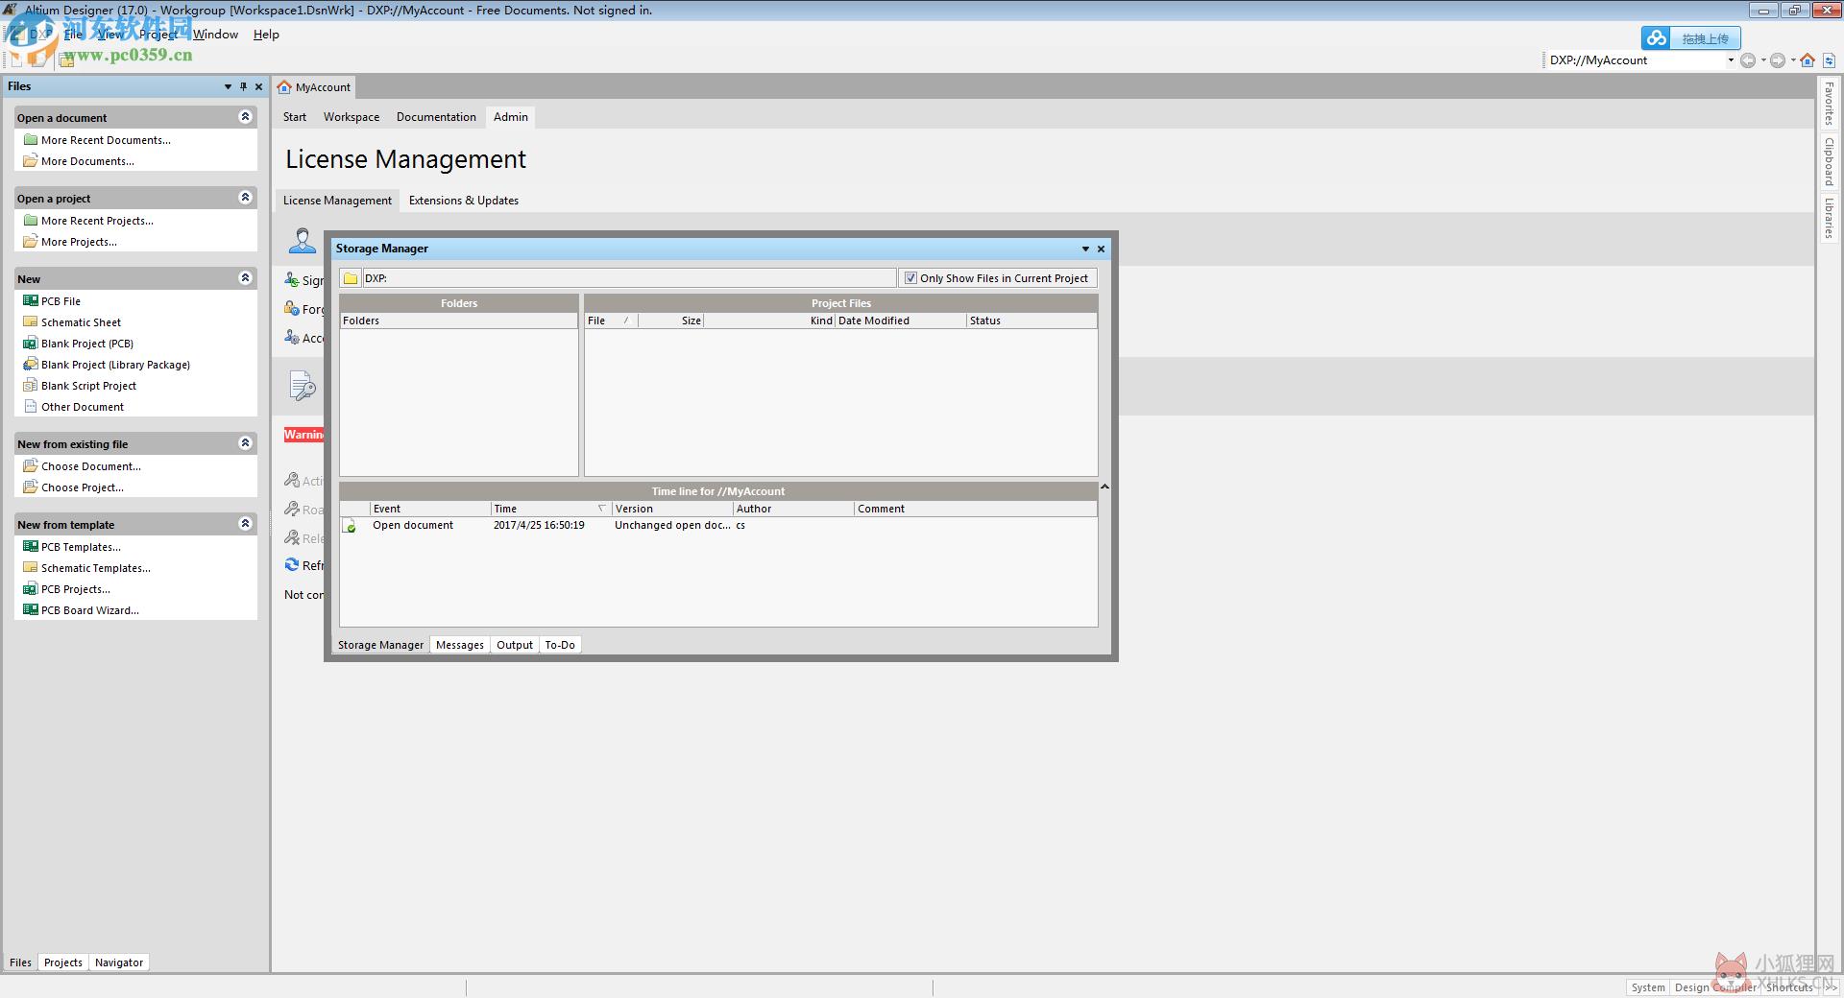The image size is (1844, 998).
Task: Click the Blank Project (Library Package) icon
Action: click(31, 364)
